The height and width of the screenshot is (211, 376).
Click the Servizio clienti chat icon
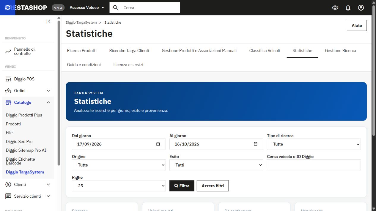point(8,196)
